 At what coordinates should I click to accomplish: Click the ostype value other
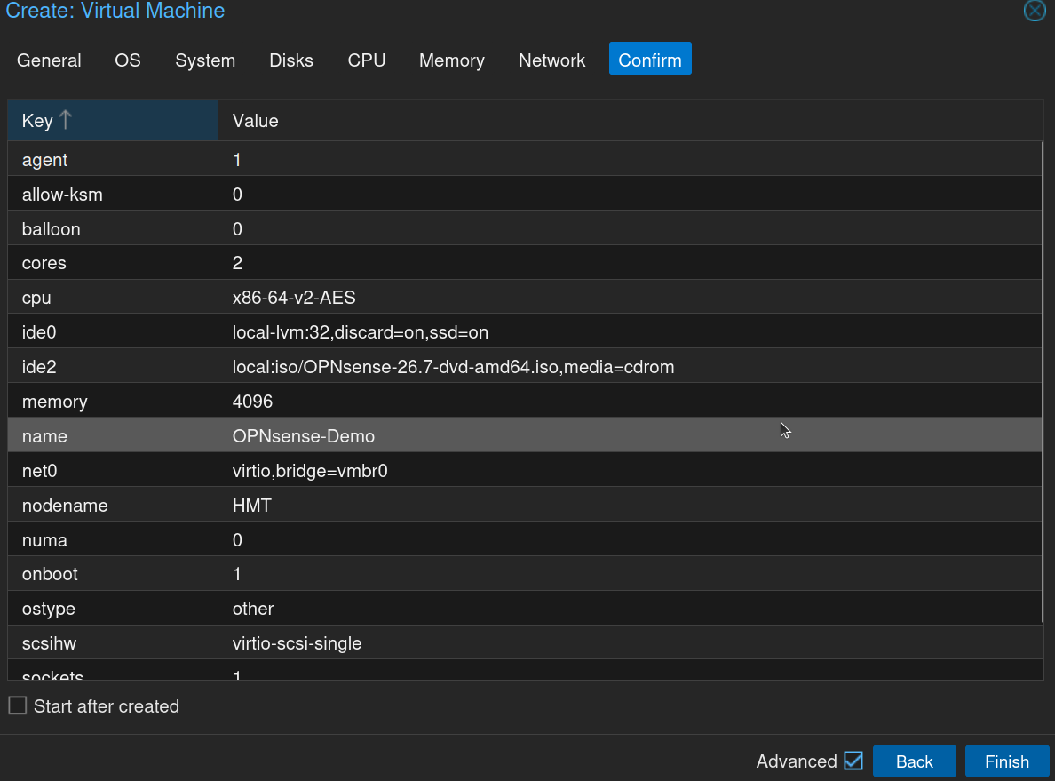pos(253,609)
